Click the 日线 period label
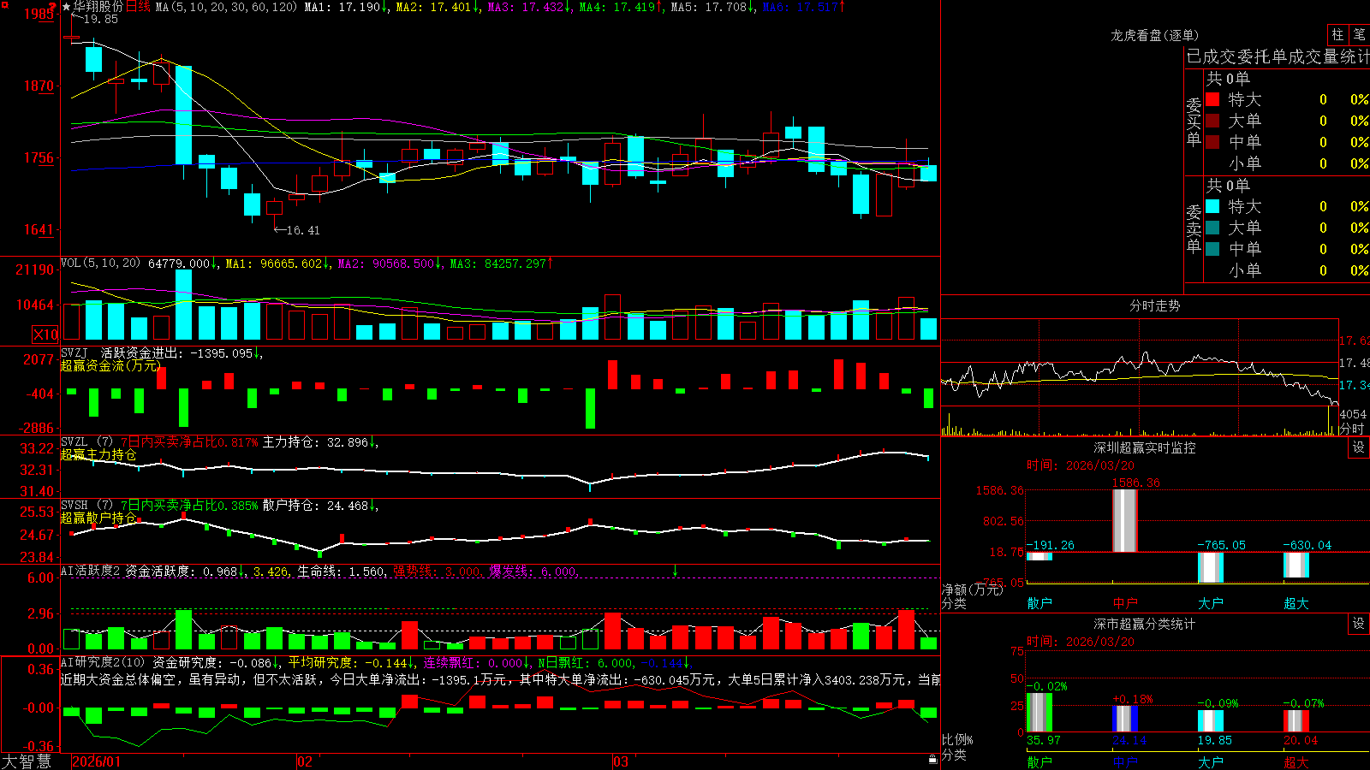 pos(138,7)
